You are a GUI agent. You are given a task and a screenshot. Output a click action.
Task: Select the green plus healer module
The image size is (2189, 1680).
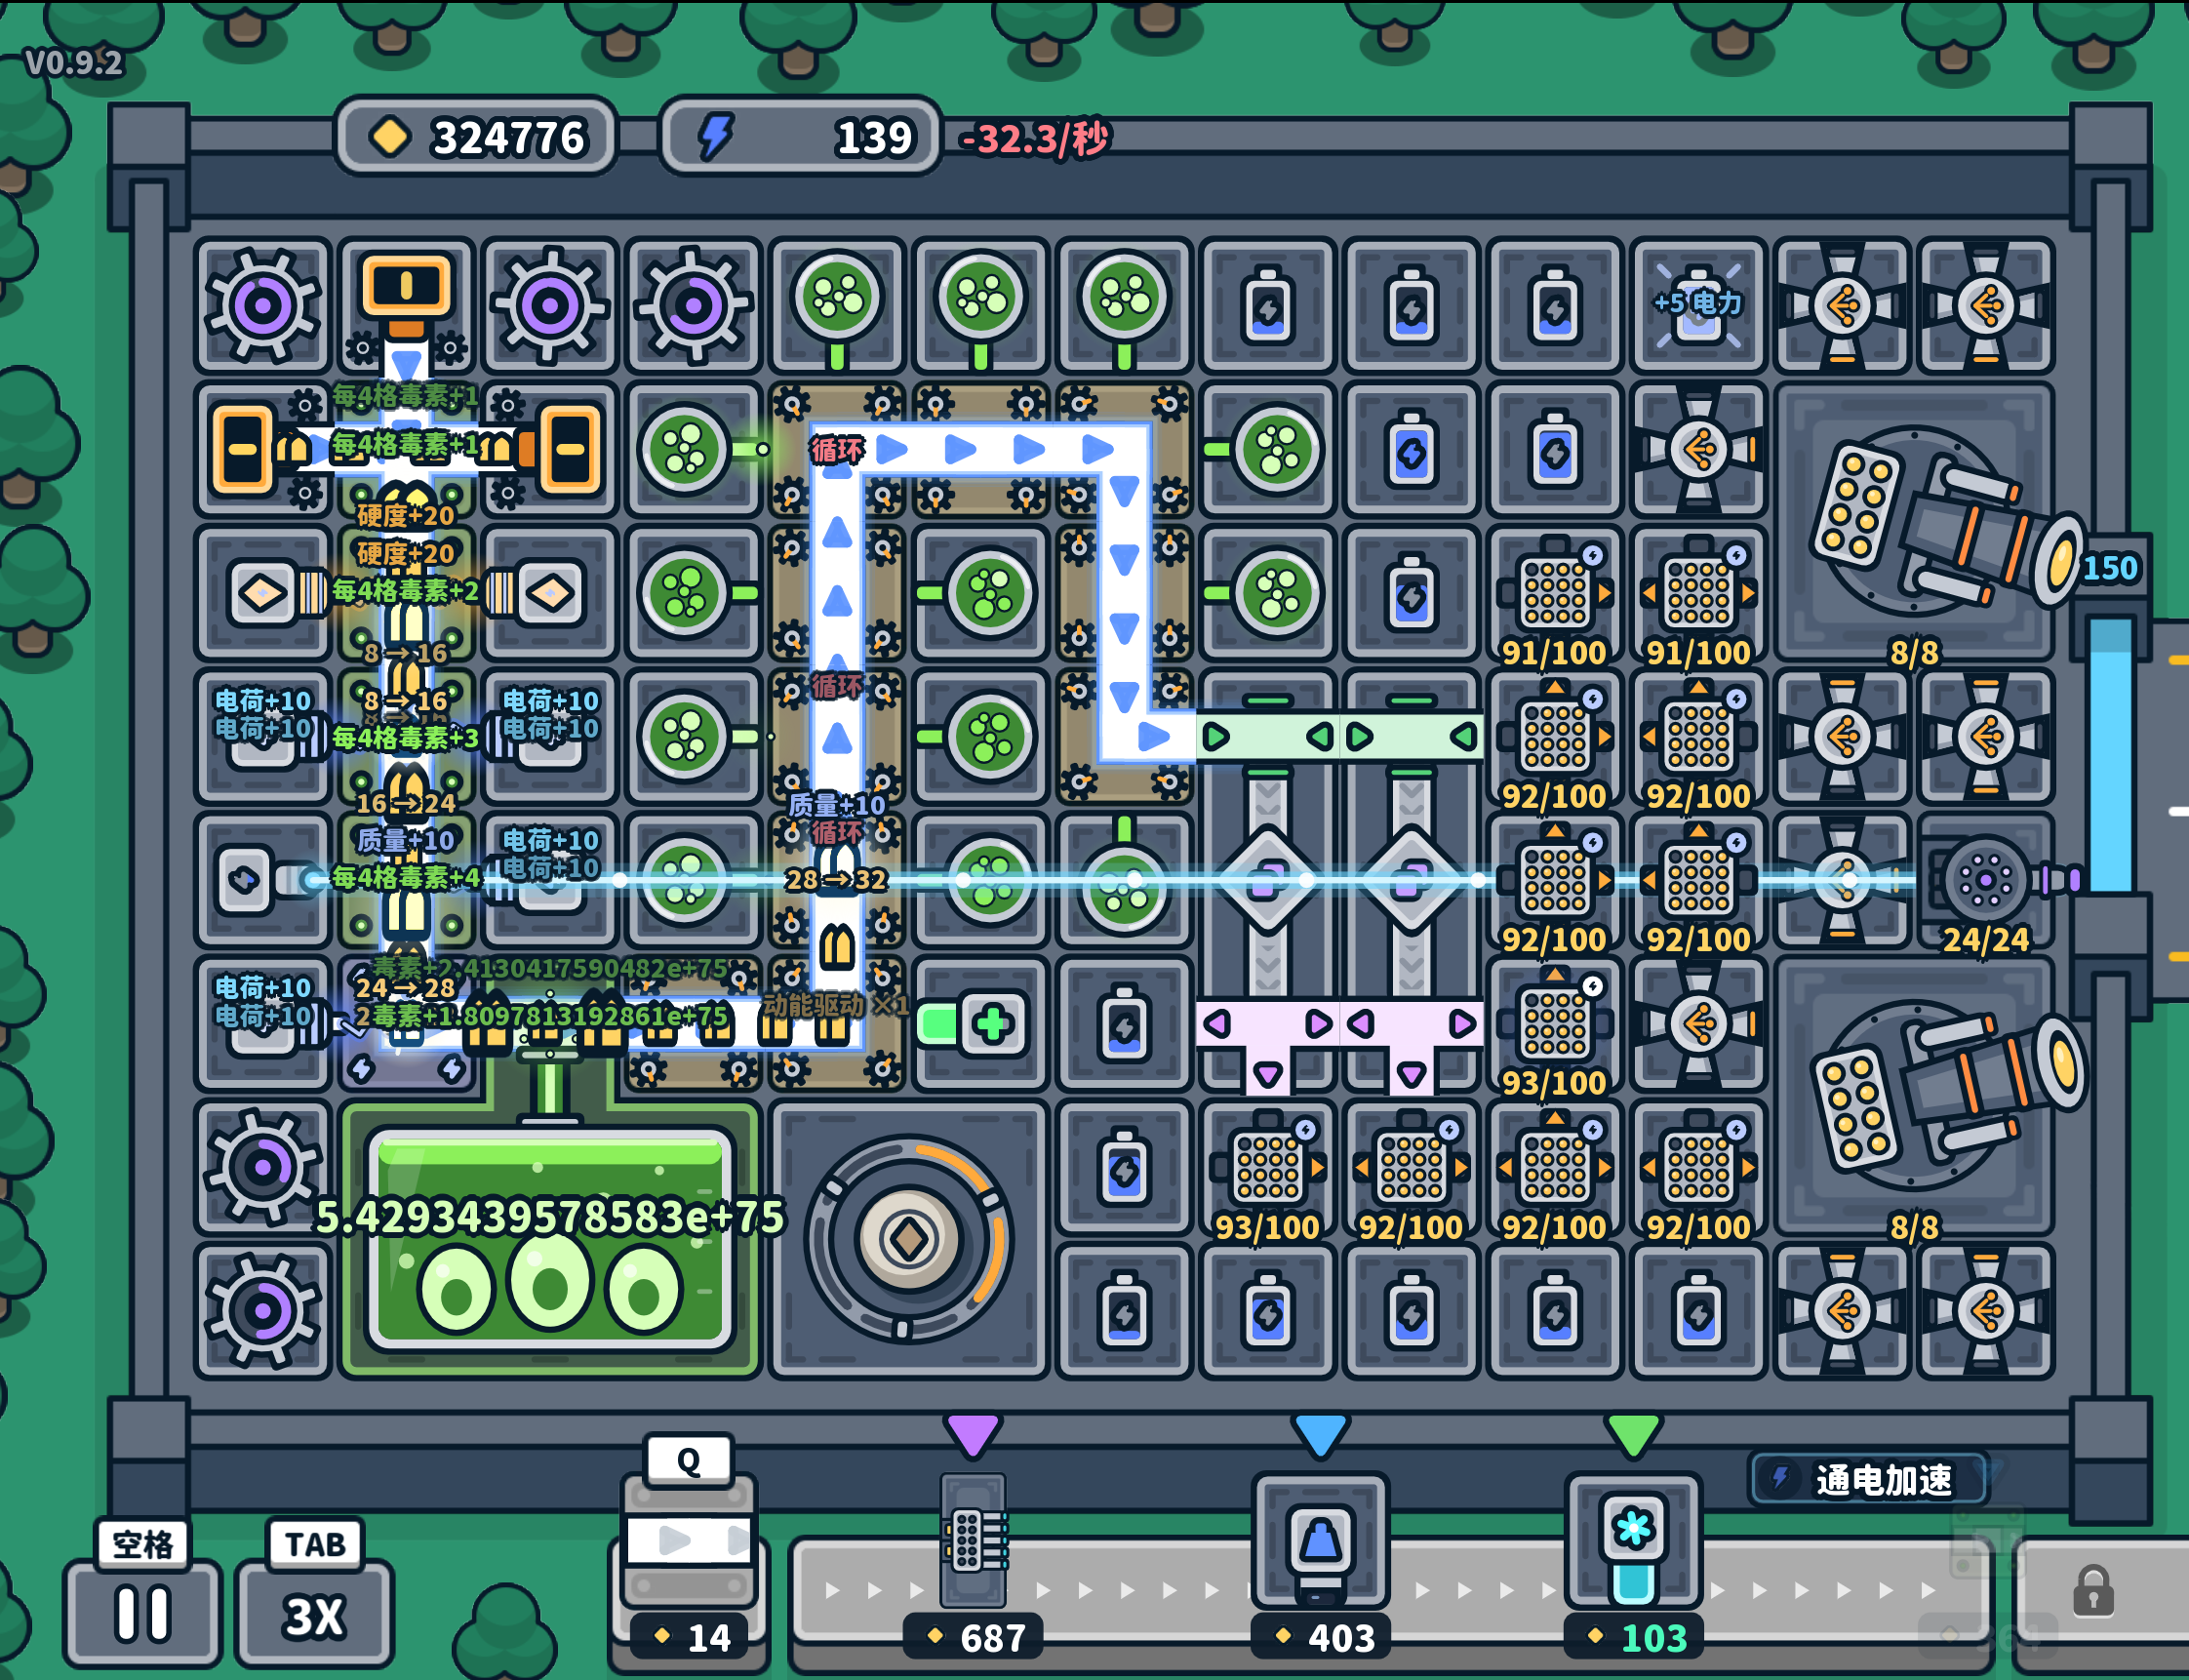(x=980, y=1024)
